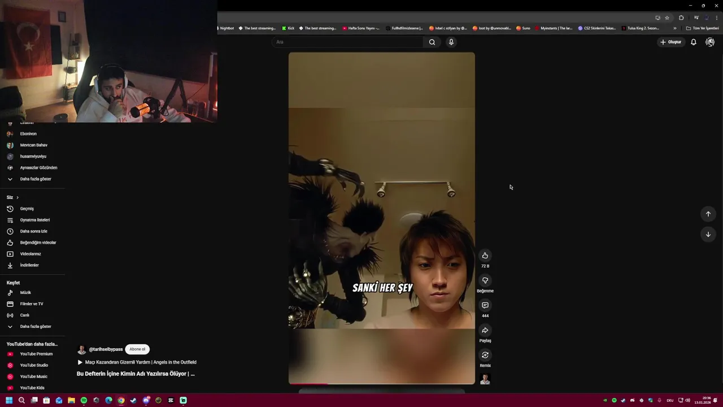
Task: Open the Windows Start menu
Action: coord(9,400)
